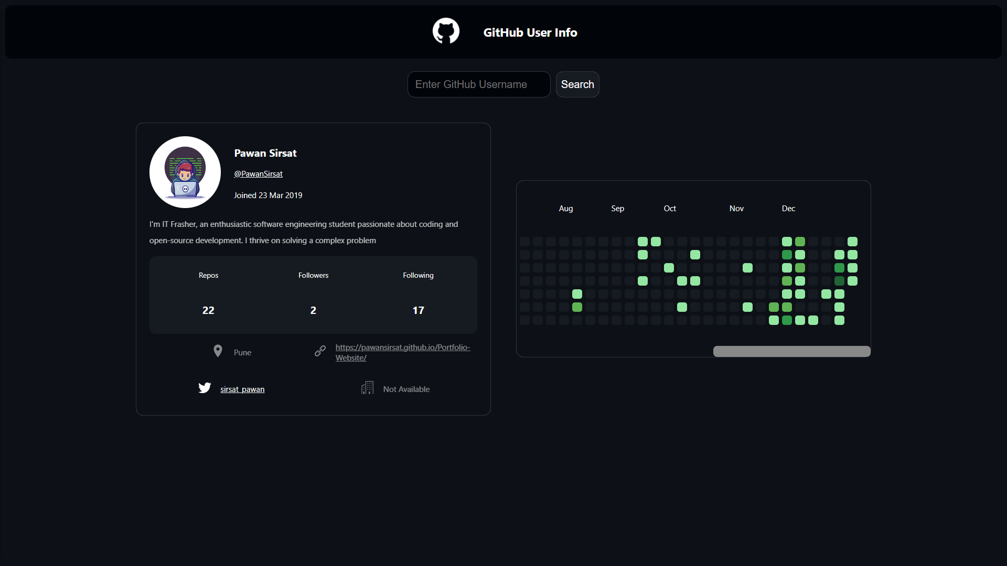1007x566 pixels.
Task: Click the Aug month label on graph
Action: coord(565,208)
